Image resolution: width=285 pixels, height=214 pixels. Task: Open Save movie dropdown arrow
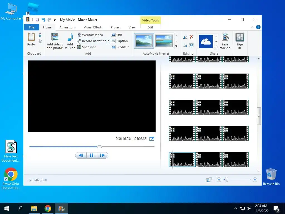click(x=229, y=48)
